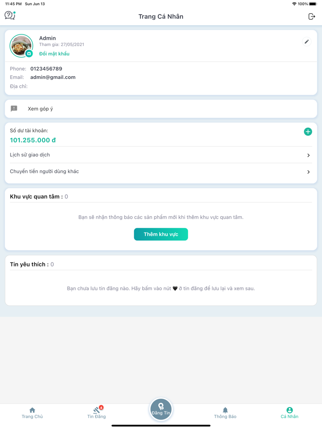Open the help chat icon
The width and height of the screenshot is (322, 429).
pos(10,16)
